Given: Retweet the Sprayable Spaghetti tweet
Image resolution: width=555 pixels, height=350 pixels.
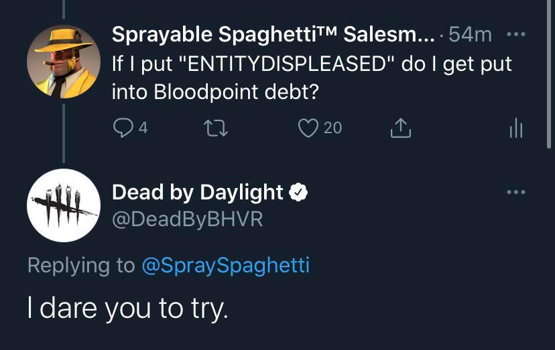Looking at the screenshot, I should (214, 127).
